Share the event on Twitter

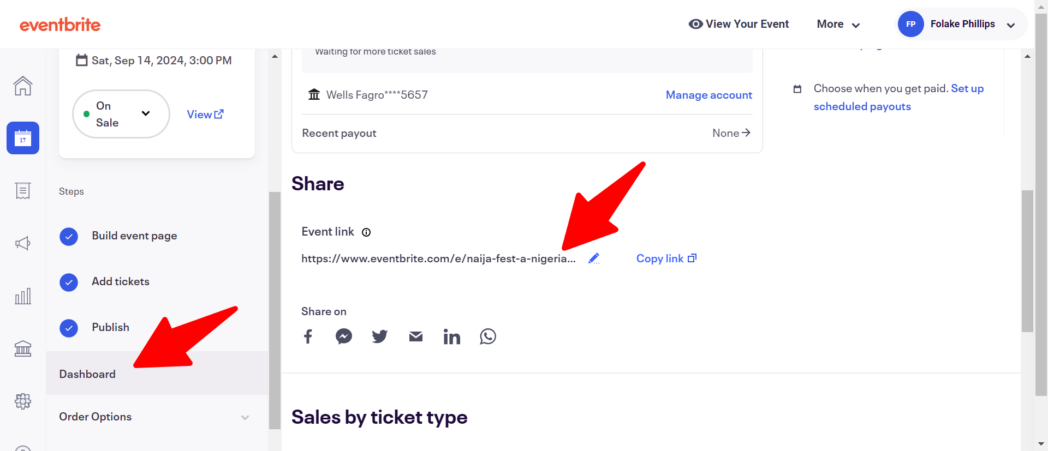click(x=380, y=336)
